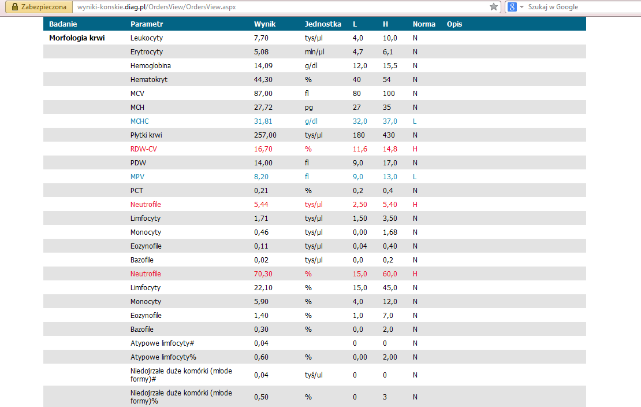This screenshot has width=641, height=407.
Task: Click the Badanie column header
Action: 63,24
